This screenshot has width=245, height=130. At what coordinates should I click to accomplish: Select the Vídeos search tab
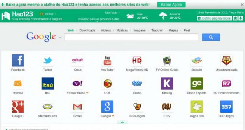pos(106,30)
